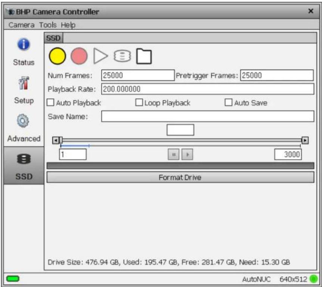Open the Help menu

click(68, 25)
